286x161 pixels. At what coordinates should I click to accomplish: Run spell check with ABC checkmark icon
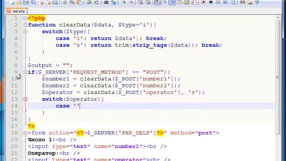click(x=257, y=2)
